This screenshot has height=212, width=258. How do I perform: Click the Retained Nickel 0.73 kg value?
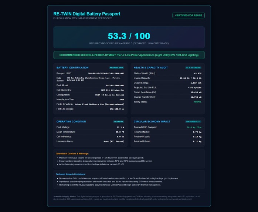click(x=197, y=132)
